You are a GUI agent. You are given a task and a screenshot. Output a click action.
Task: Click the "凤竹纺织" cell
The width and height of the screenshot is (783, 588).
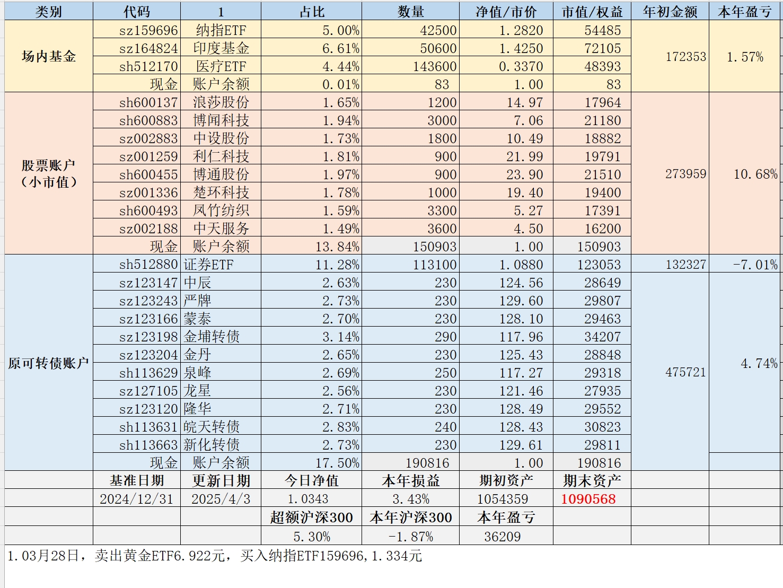(221, 210)
